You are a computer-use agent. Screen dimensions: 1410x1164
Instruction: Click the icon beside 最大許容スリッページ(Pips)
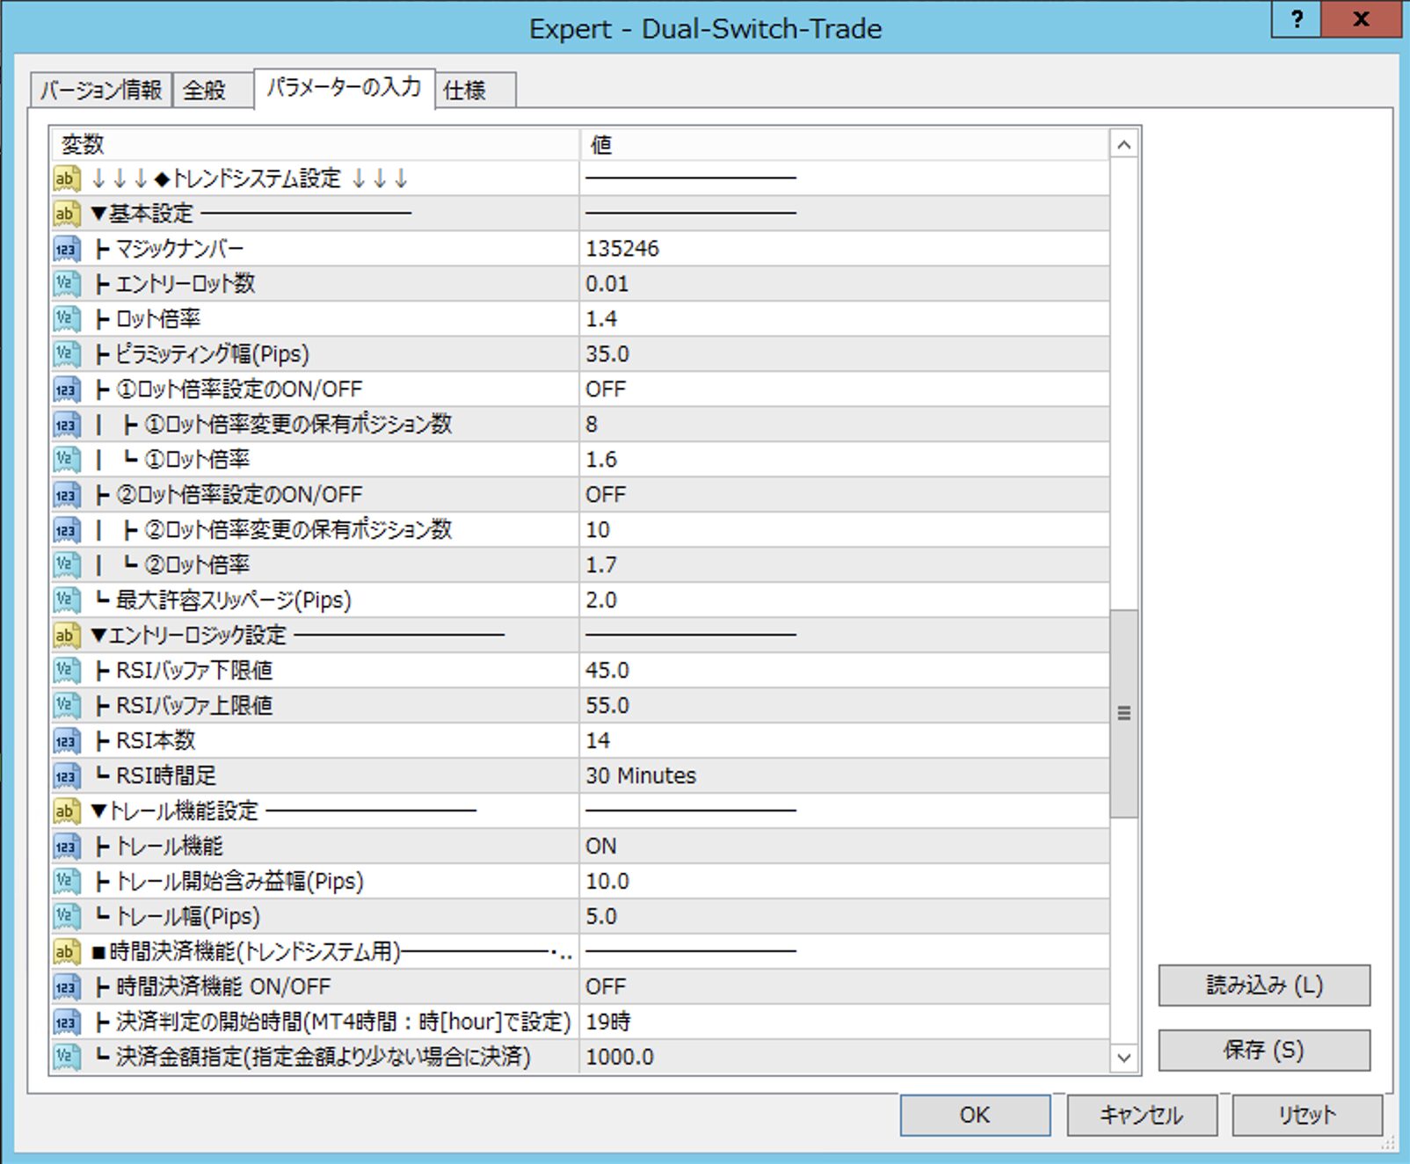point(66,600)
